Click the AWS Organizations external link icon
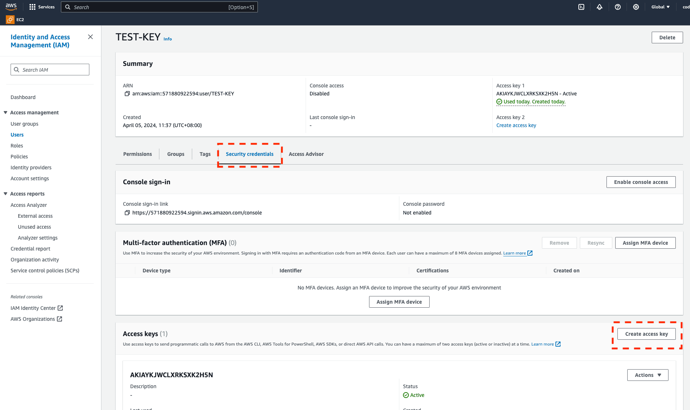This screenshot has width=690, height=410. pos(59,319)
